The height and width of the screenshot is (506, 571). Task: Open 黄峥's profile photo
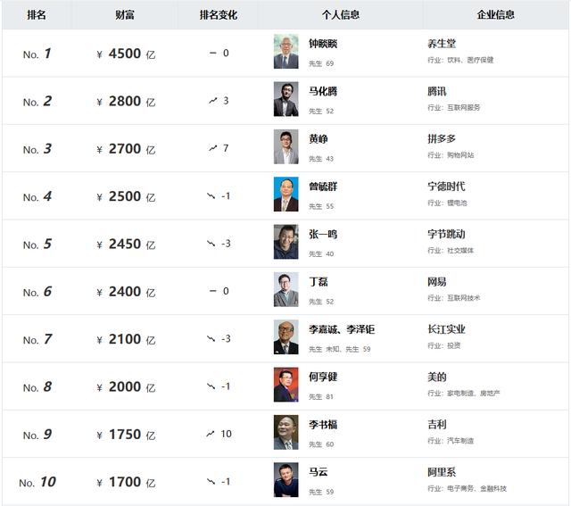[285, 147]
